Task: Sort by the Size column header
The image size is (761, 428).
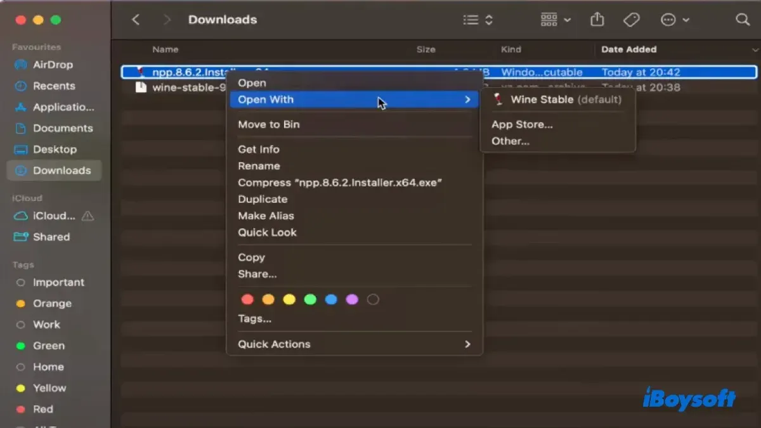Action: point(426,49)
